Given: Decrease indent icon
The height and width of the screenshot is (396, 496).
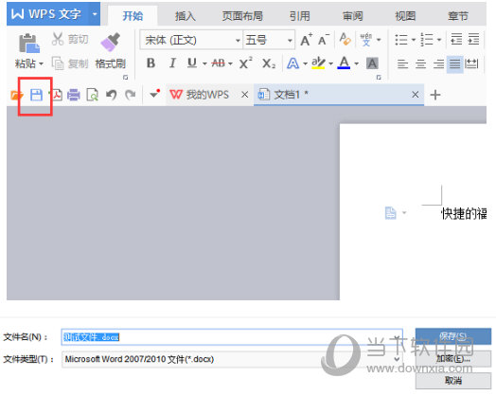Looking at the screenshot, I should (456, 39).
